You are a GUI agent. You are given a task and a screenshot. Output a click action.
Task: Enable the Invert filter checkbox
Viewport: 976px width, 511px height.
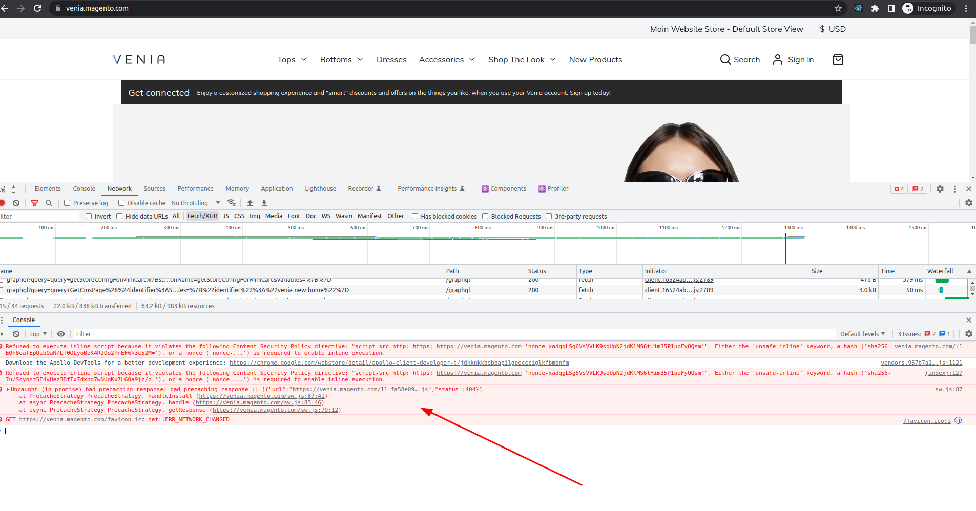pyautogui.click(x=89, y=216)
